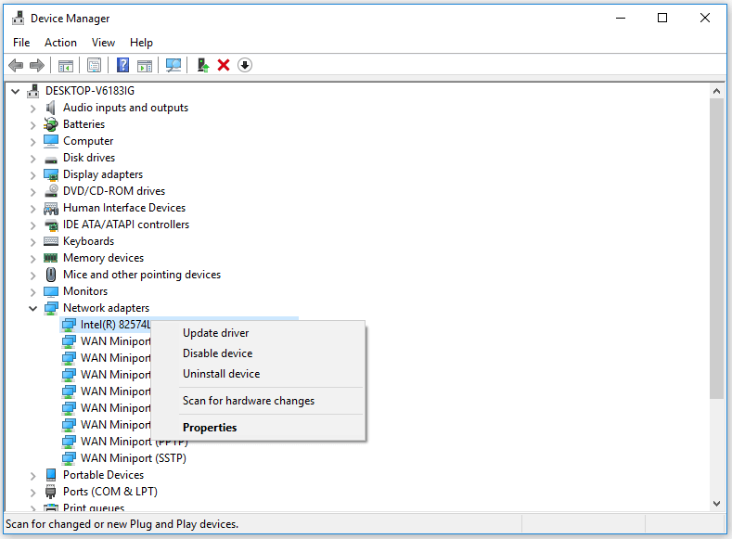Click Scan for hardware changes toolbar icon

(173, 65)
